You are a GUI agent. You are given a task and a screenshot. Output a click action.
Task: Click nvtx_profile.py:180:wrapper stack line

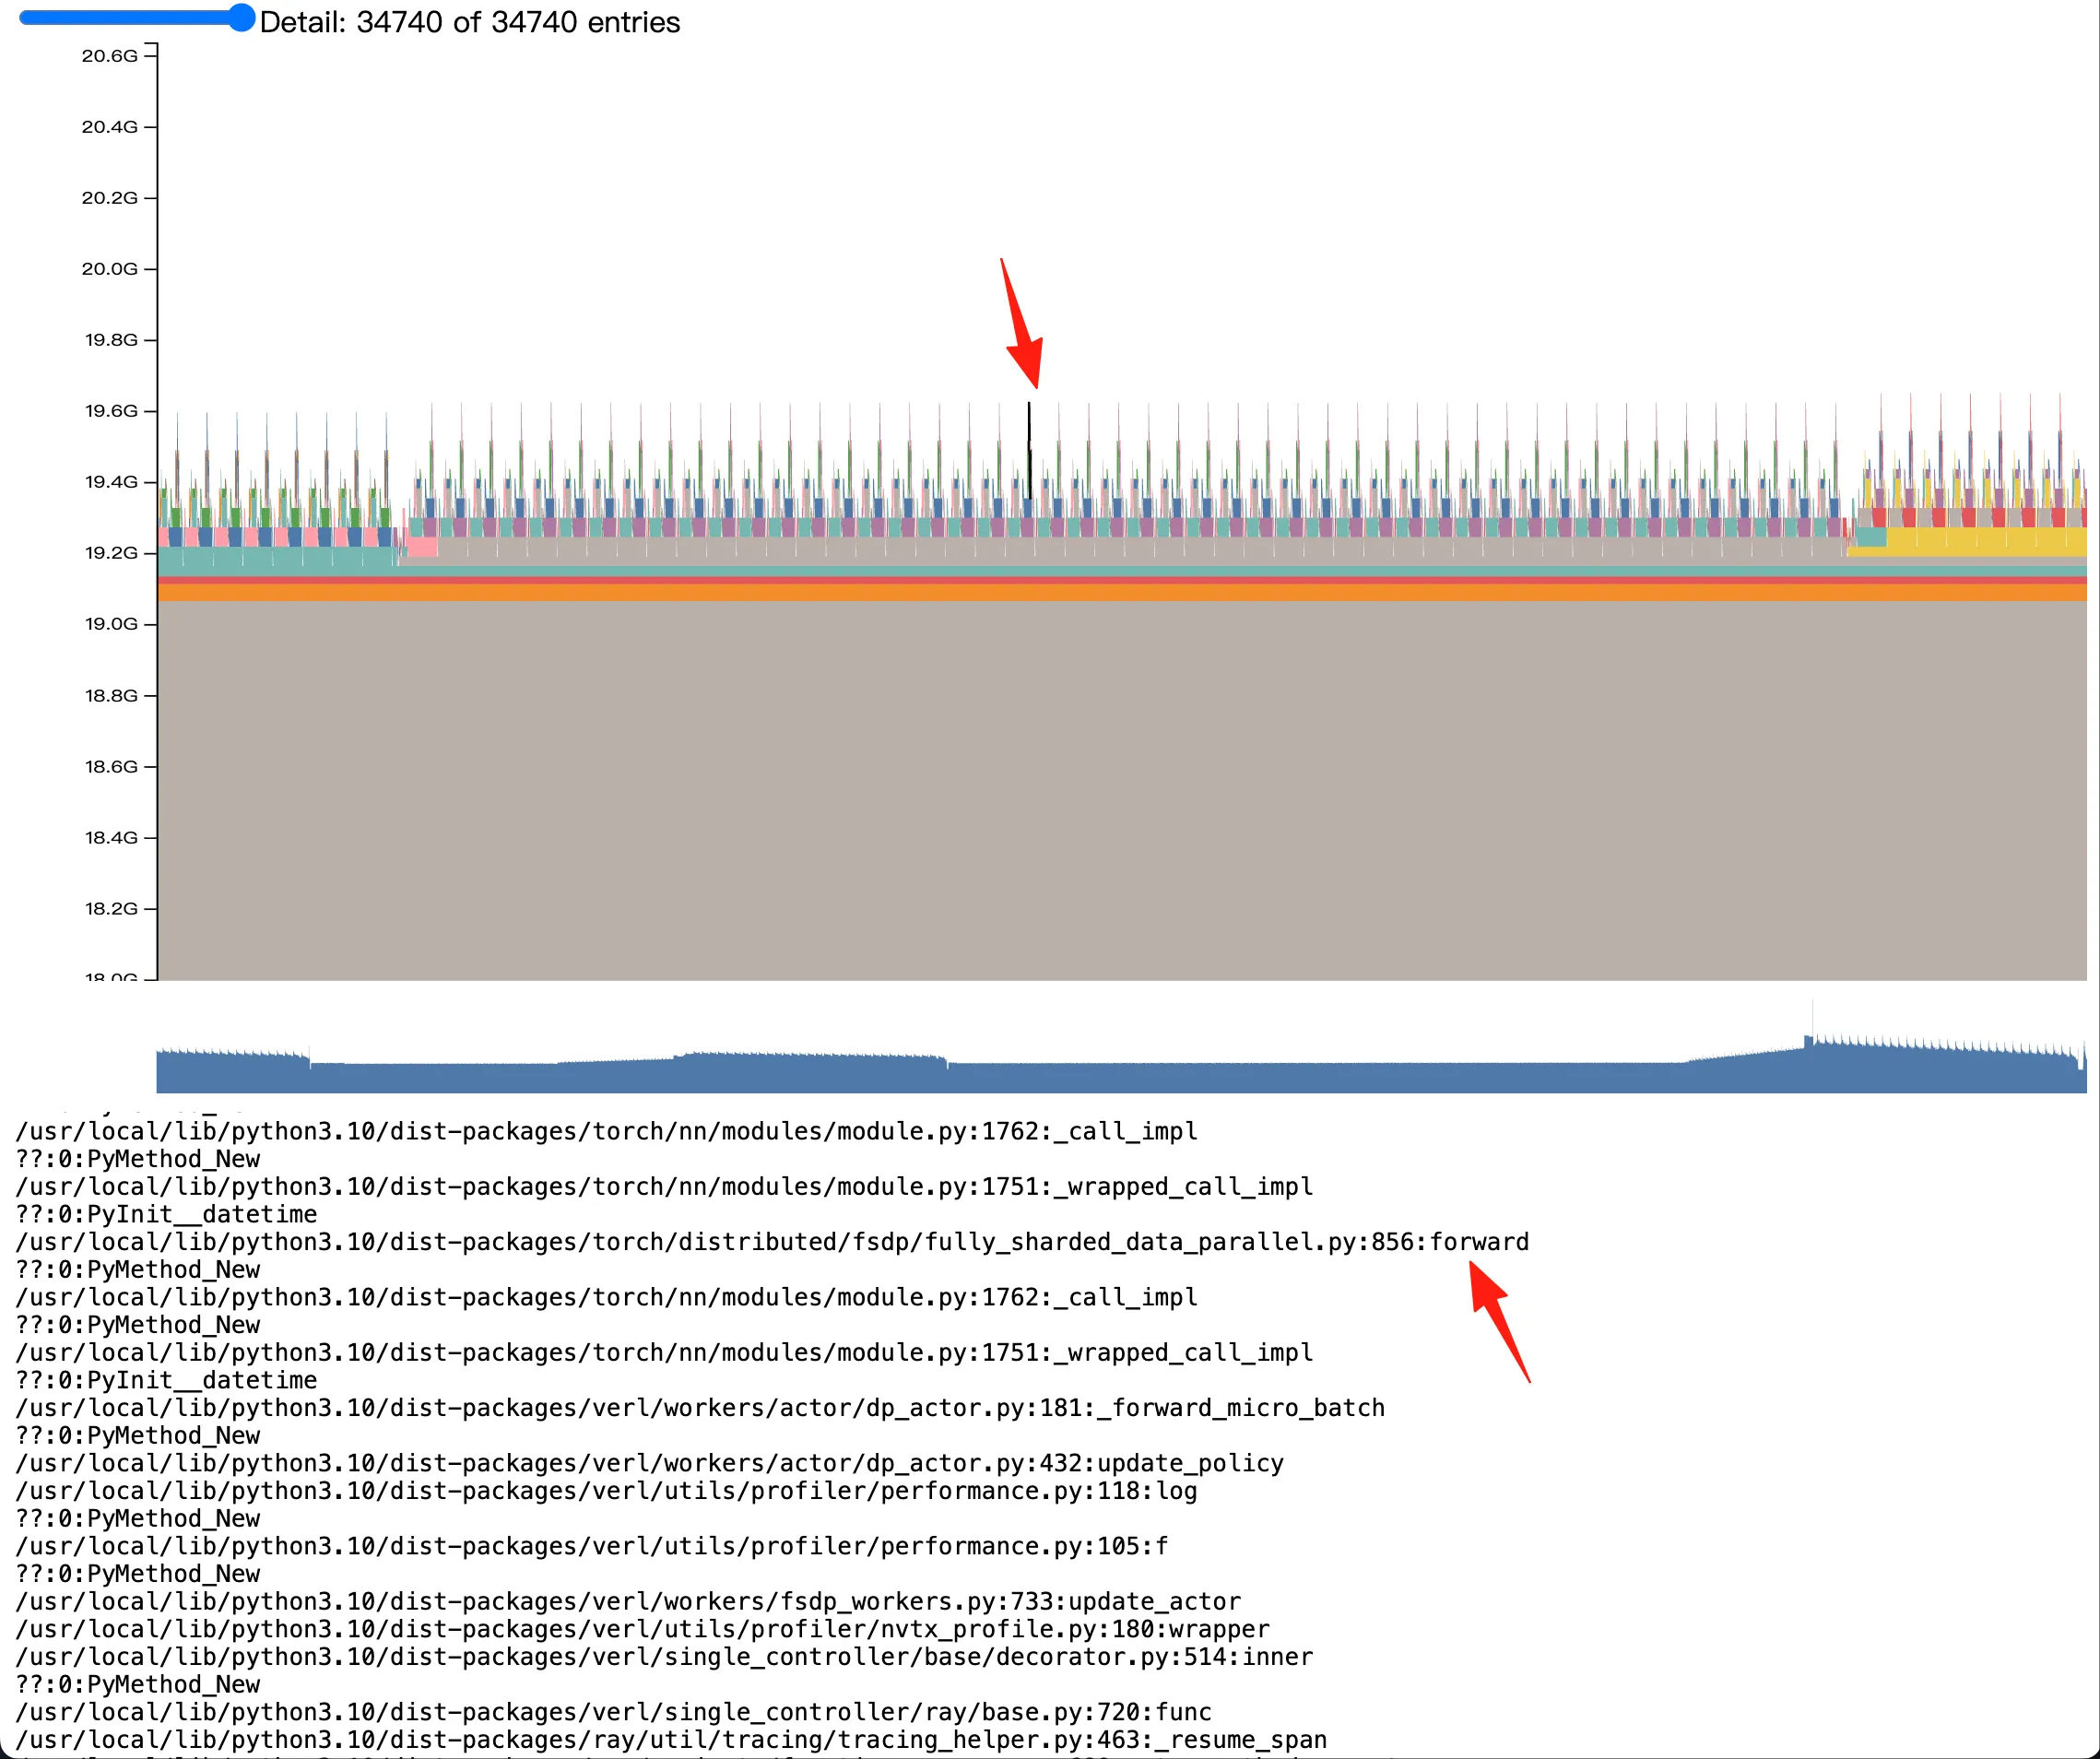coord(642,1629)
